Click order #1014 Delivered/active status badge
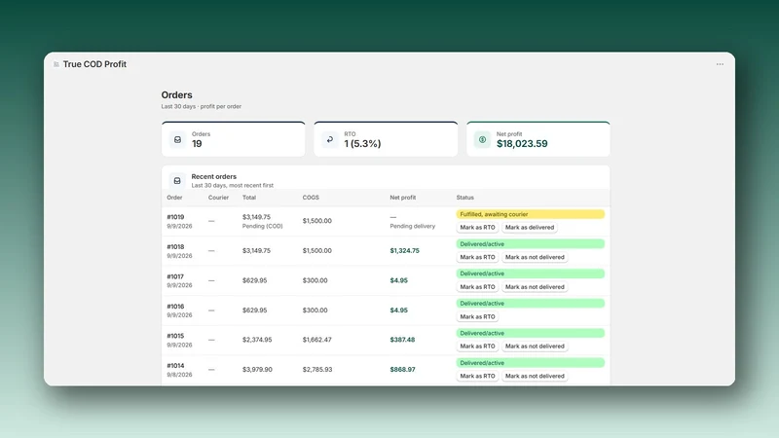Viewport: 779px width, 438px height. coord(530,363)
